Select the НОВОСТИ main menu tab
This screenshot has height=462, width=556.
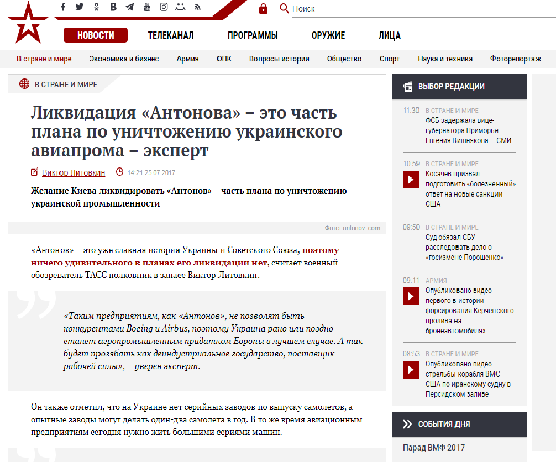click(x=96, y=35)
